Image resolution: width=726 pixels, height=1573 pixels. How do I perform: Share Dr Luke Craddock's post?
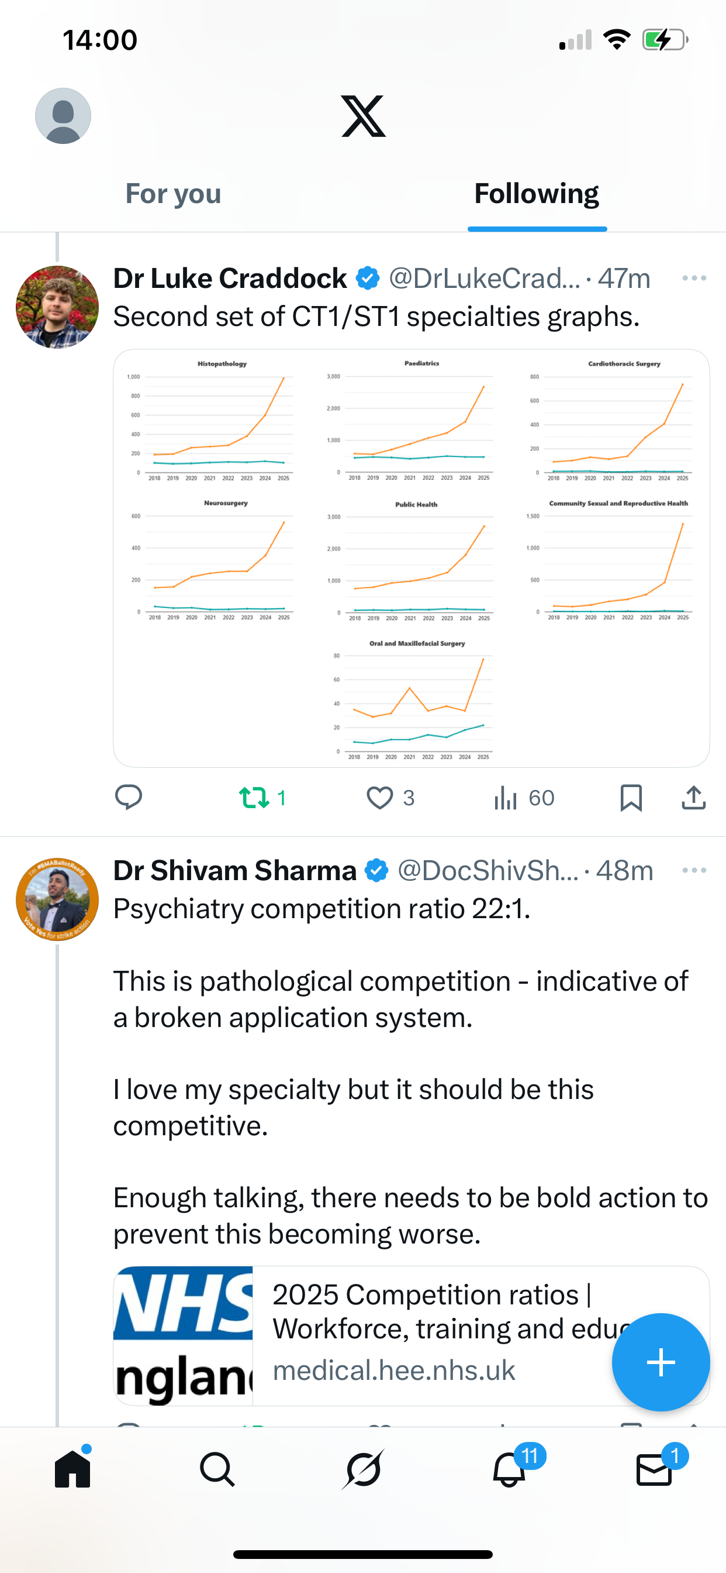694,798
